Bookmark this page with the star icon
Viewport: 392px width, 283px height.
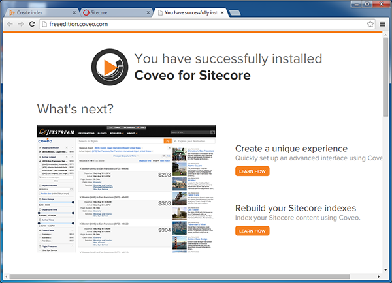pyautogui.click(x=370, y=24)
